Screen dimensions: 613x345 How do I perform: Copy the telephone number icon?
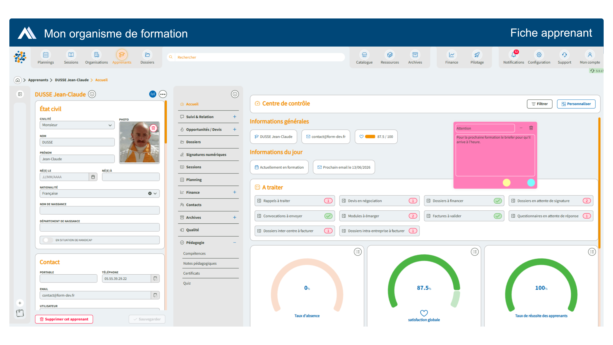tap(155, 279)
